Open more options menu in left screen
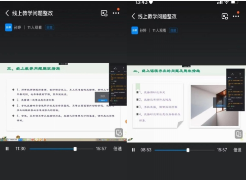 click(116, 13)
